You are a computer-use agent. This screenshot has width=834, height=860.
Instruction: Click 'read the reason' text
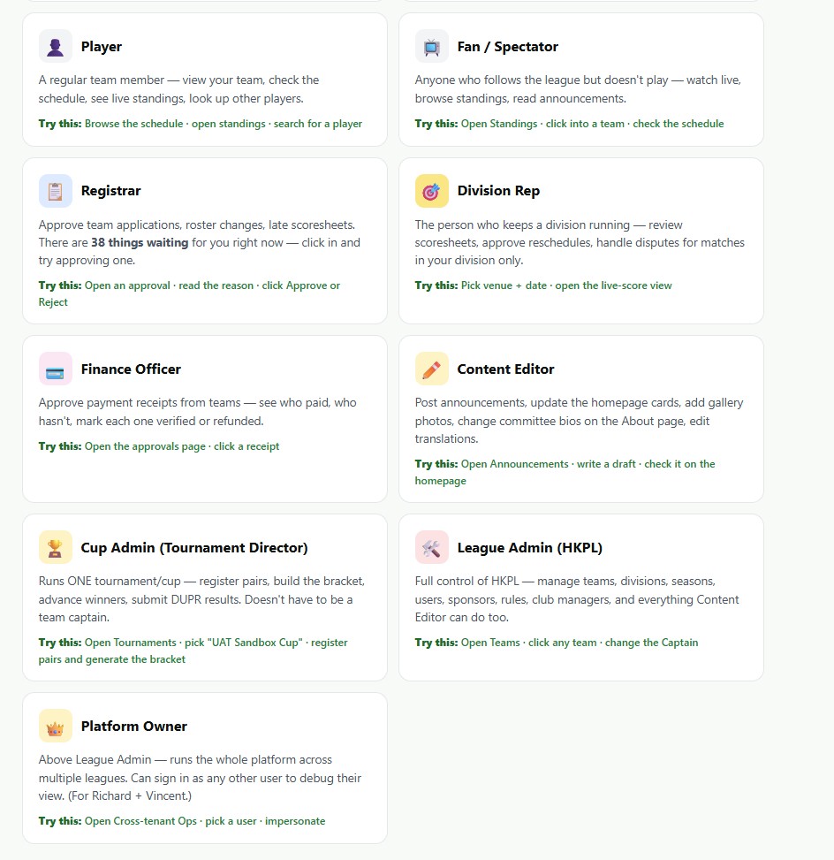[x=216, y=285]
